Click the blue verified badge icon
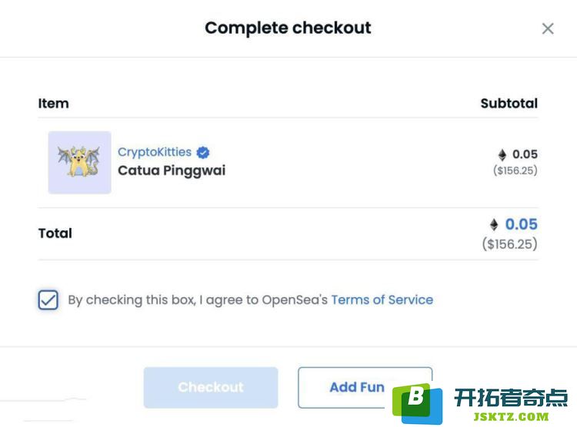Viewport: 577px width, 427px height. pyautogui.click(x=203, y=152)
